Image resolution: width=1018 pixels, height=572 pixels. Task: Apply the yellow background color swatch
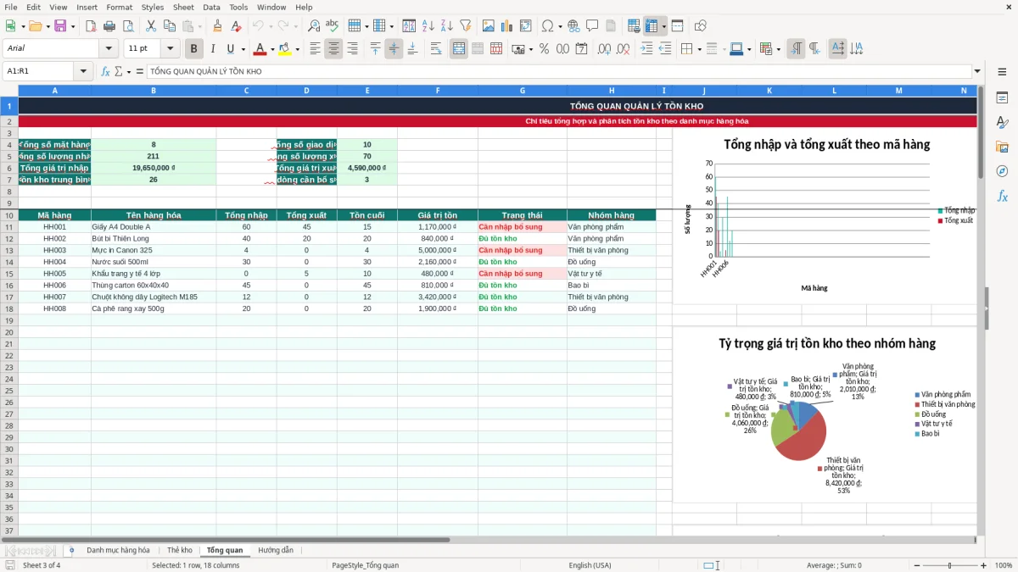coord(285,49)
